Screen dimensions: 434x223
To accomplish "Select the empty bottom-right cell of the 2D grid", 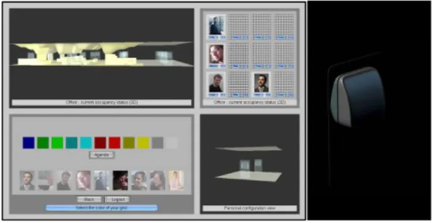I will point(284,84).
